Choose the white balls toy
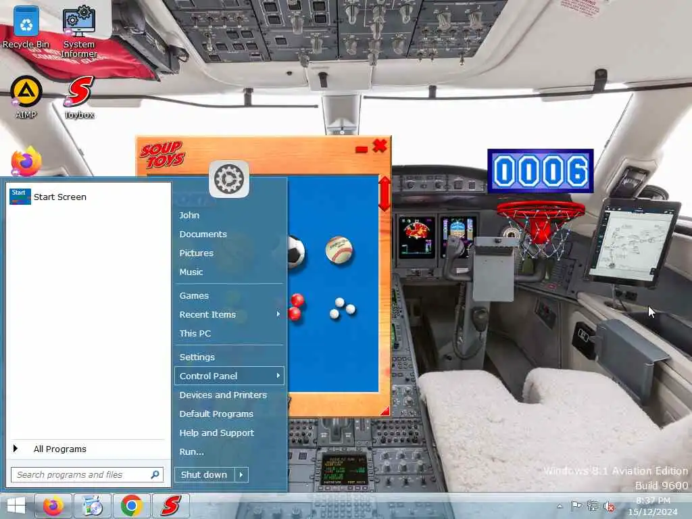Image resolution: width=692 pixels, height=519 pixels. [x=342, y=308]
